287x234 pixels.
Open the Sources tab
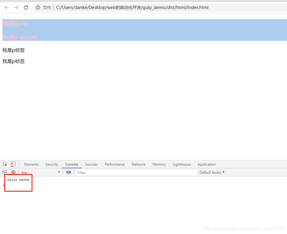click(x=91, y=164)
